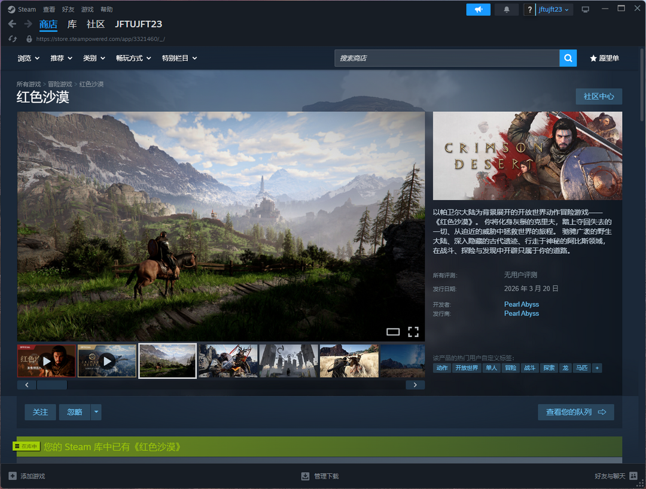
Task: Toggle theater mode for the screenshot
Action: point(393,332)
